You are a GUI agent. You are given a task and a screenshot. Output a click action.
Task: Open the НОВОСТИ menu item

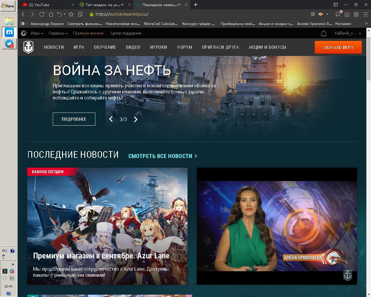(x=54, y=47)
